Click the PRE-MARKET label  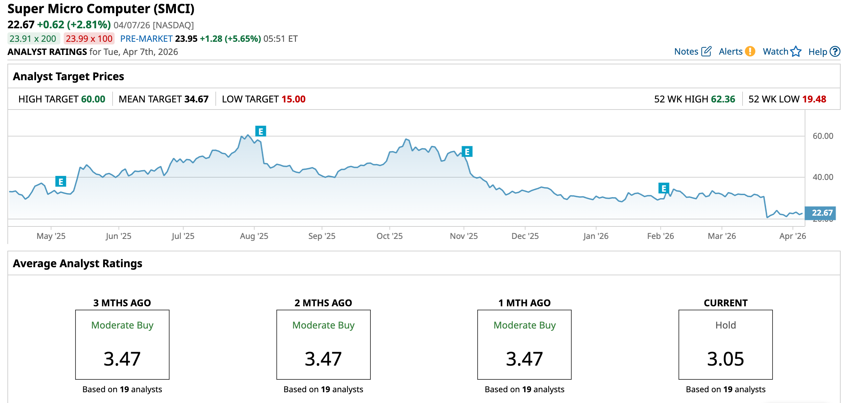[x=146, y=39]
